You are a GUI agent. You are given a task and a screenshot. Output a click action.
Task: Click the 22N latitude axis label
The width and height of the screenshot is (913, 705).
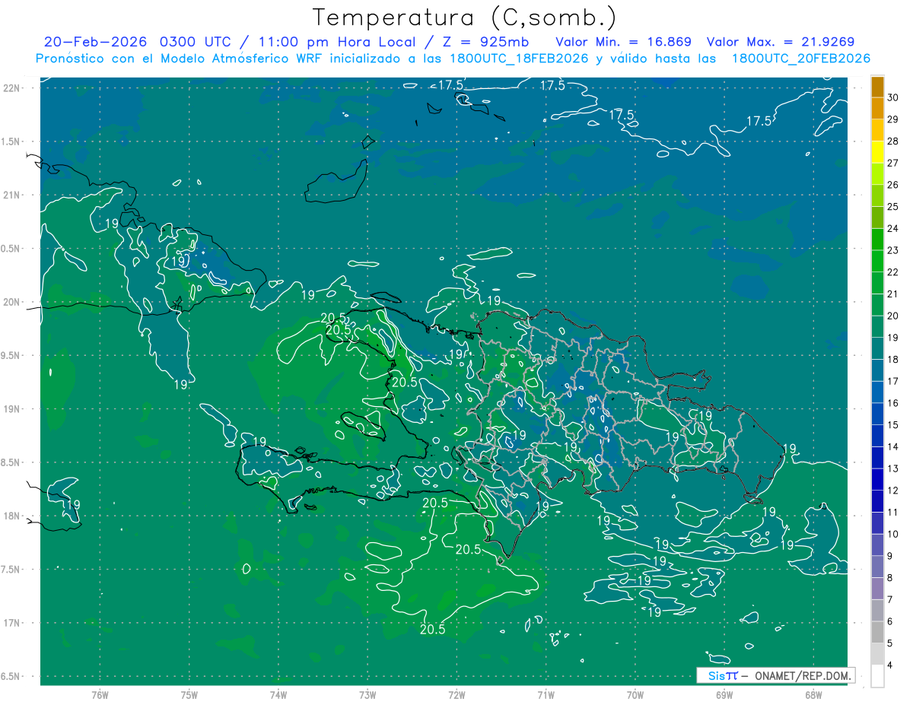(x=11, y=88)
